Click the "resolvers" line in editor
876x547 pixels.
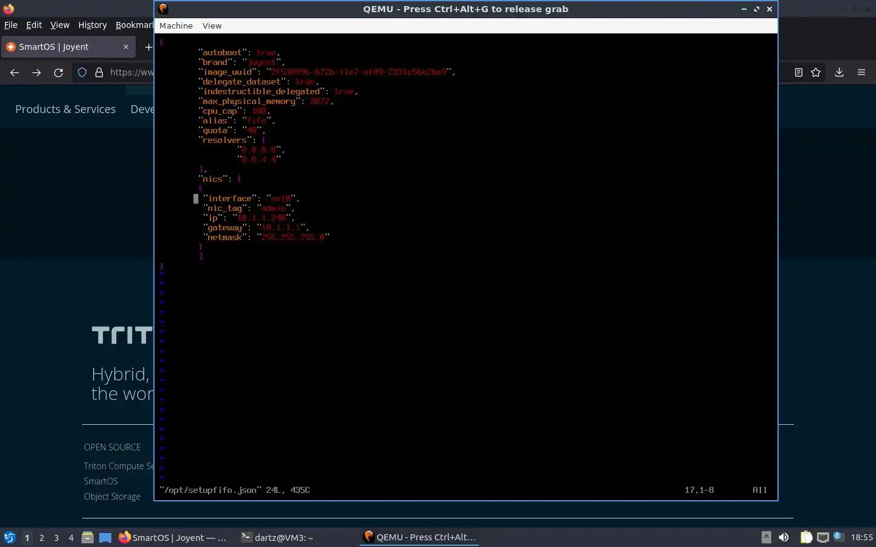click(x=232, y=140)
